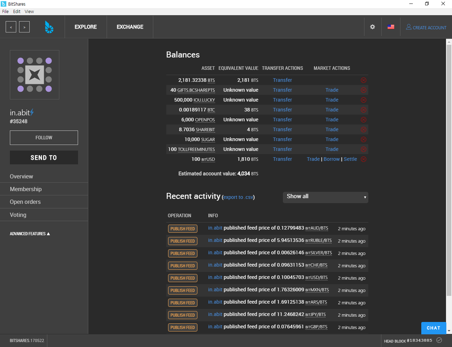Hide the TOLLFREEMINUTES asset with red X
This screenshot has width=452, height=347.
(x=363, y=149)
